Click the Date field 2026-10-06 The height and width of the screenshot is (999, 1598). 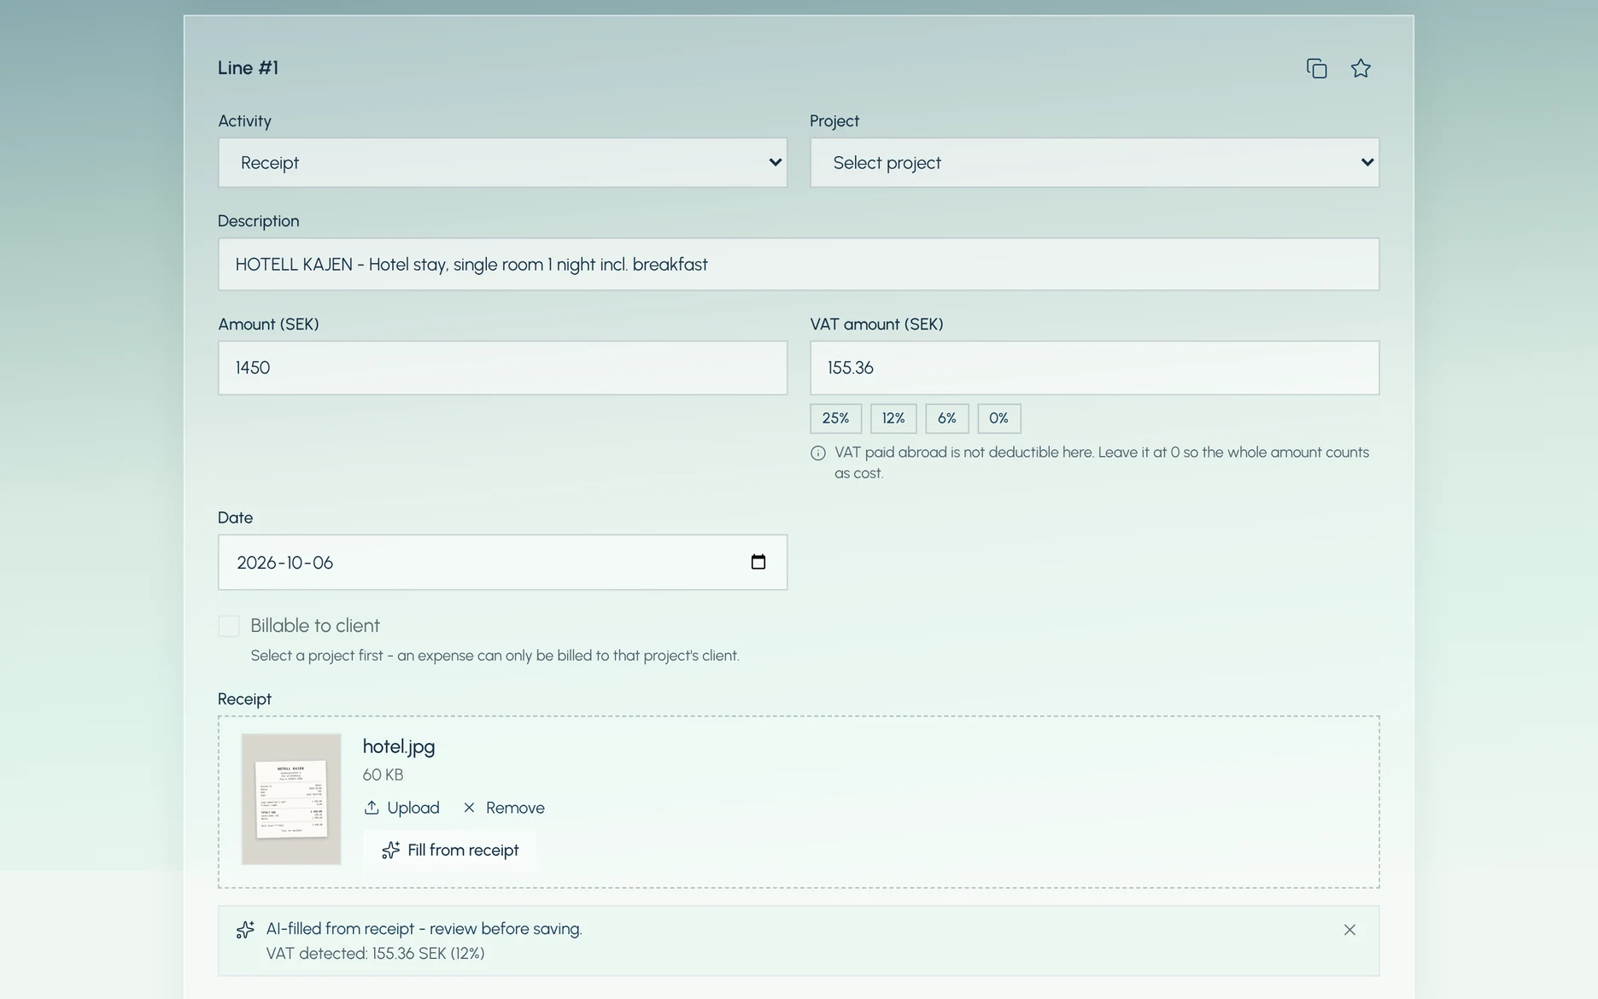click(502, 562)
